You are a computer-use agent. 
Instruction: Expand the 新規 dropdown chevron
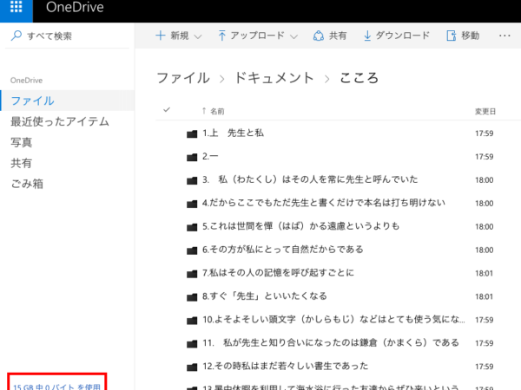[x=198, y=36]
